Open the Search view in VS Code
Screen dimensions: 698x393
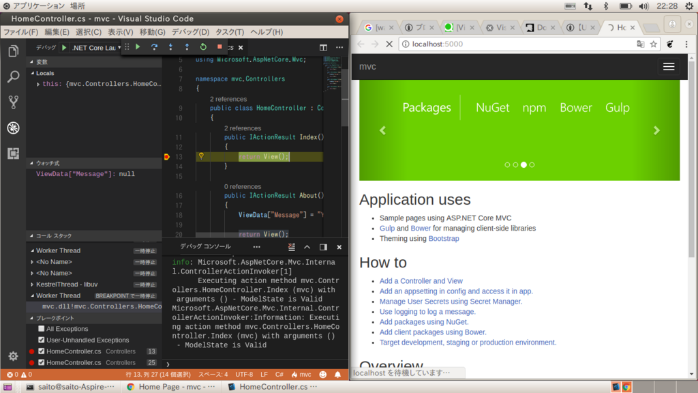(14, 76)
